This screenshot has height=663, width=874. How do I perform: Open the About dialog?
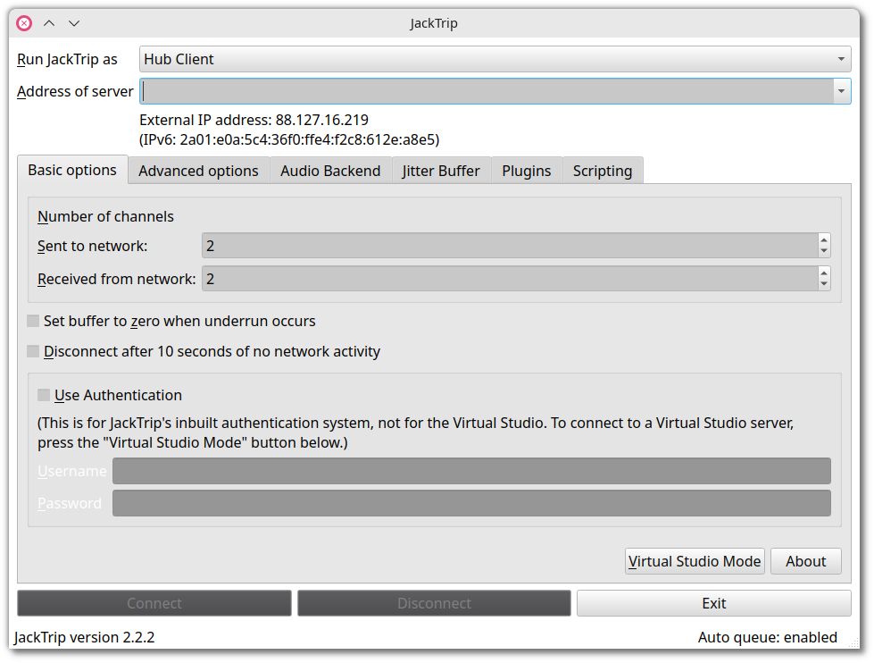pos(805,561)
